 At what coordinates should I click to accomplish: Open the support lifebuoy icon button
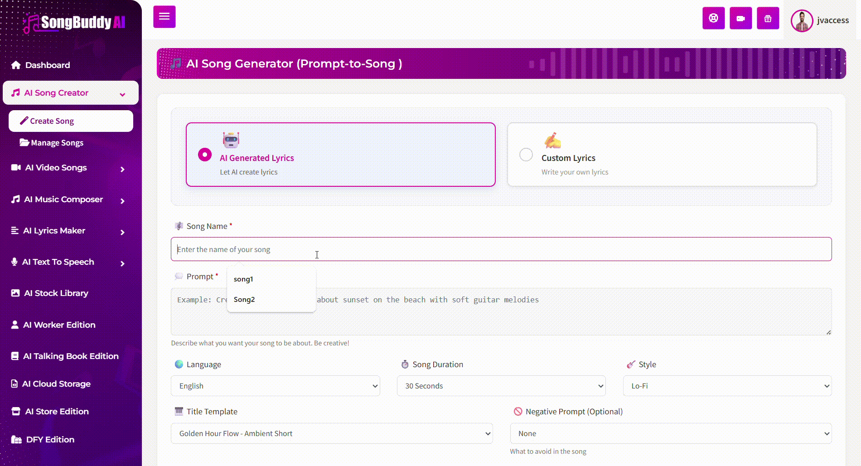coord(713,18)
